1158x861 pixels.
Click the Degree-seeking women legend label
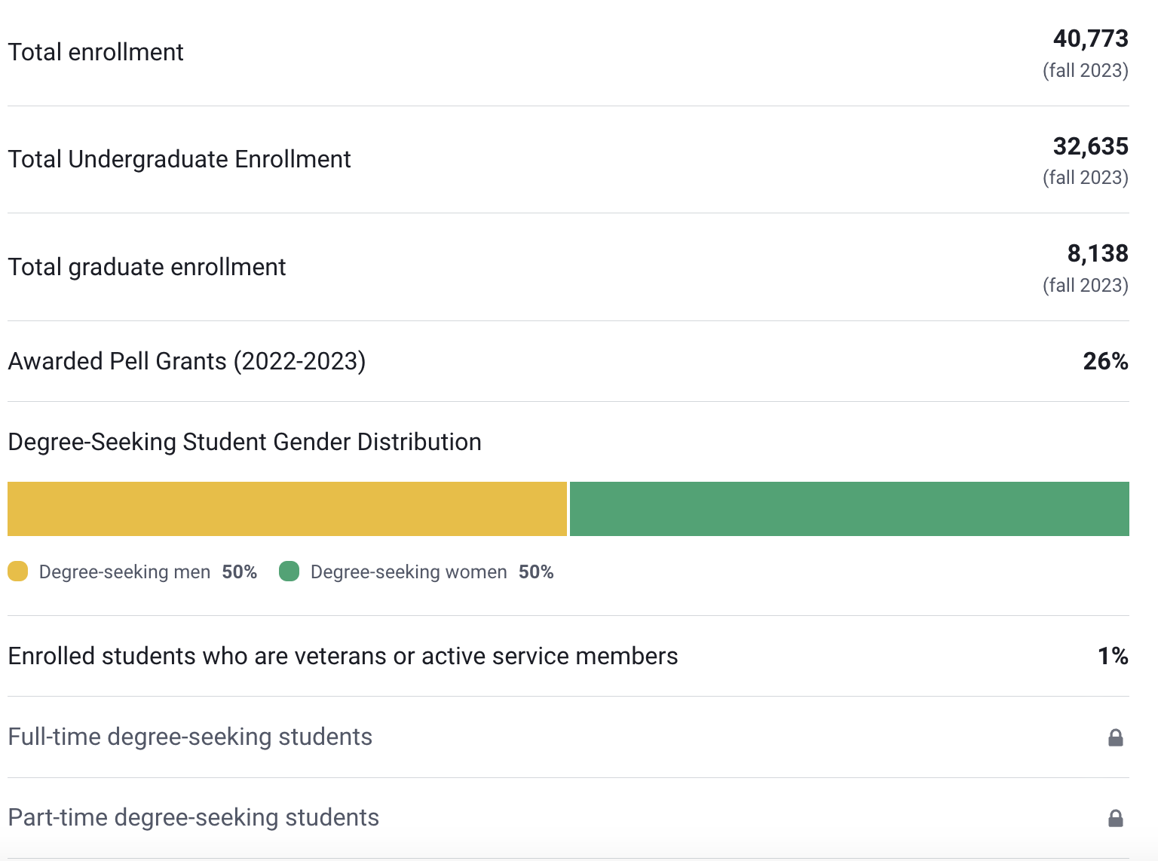(x=409, y=572)
